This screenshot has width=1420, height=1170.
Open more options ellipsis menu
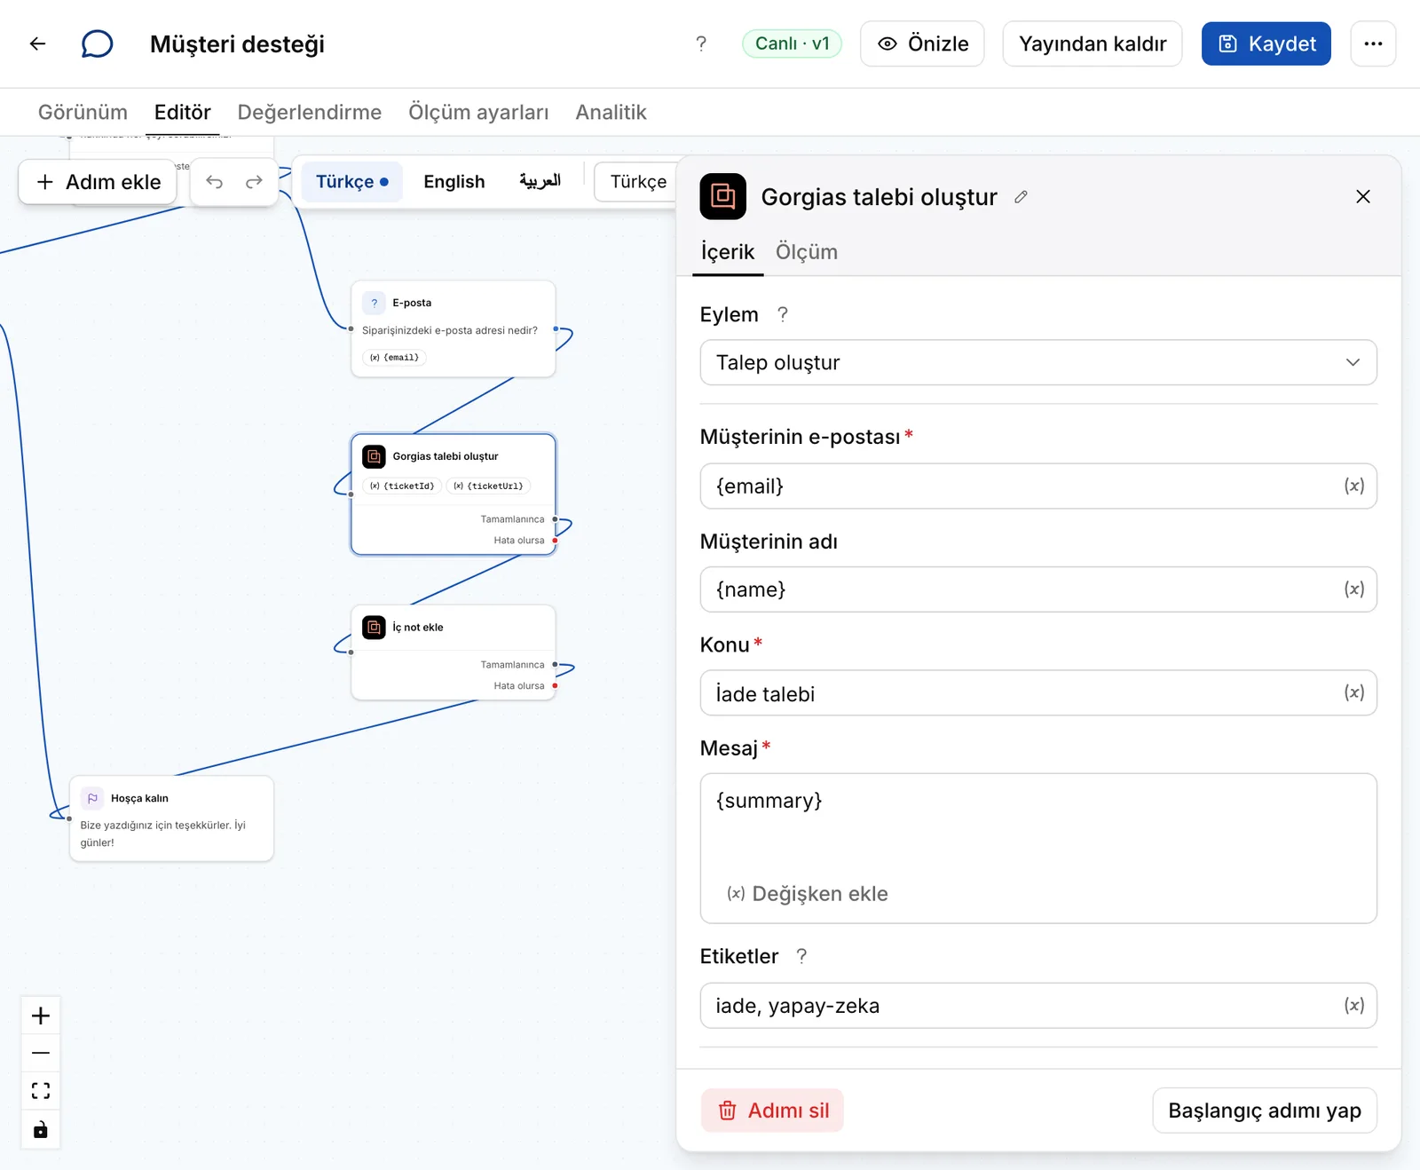tap(1373, 43)
